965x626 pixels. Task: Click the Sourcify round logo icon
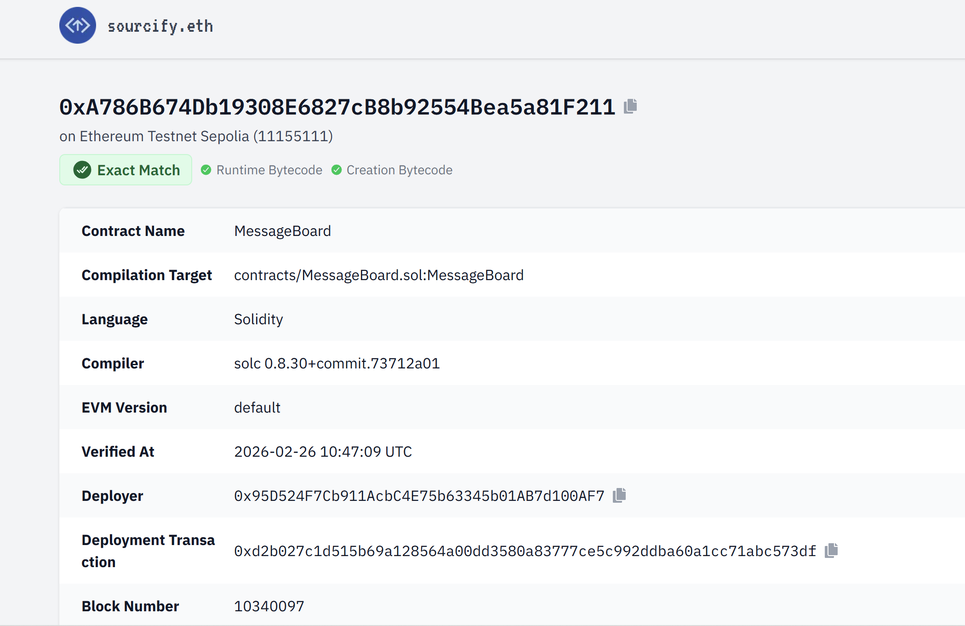78,25
